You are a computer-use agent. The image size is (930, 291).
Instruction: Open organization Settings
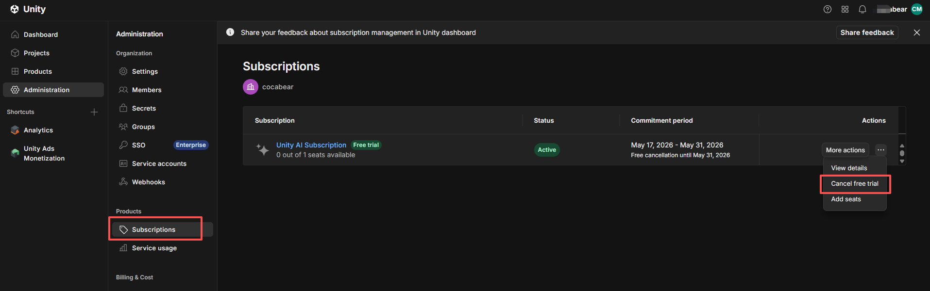tap(162, 71)
